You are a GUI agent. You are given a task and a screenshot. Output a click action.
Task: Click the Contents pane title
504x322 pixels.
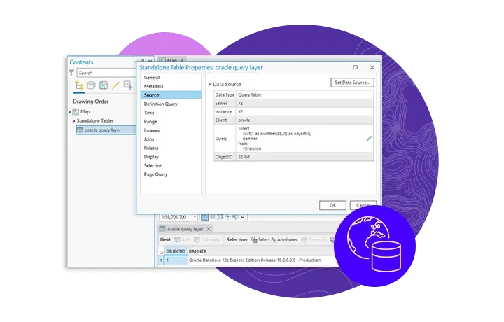81,62
